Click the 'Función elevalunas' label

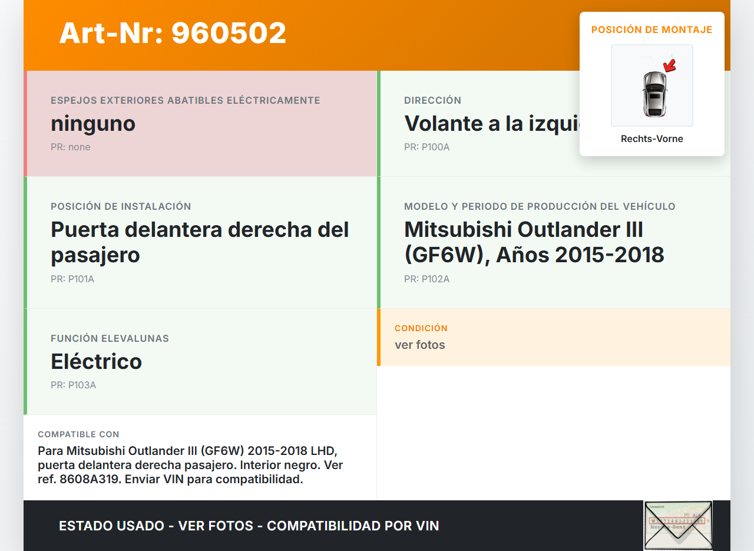pos(110,338)
